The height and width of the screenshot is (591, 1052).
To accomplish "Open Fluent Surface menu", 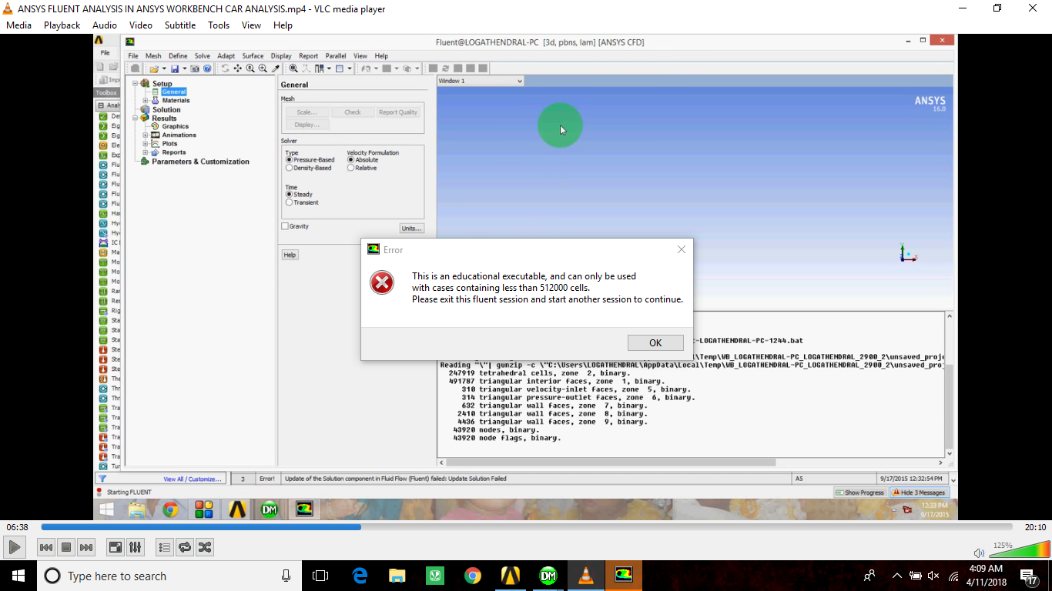I will pyautogui.click(x=253, y=56).
